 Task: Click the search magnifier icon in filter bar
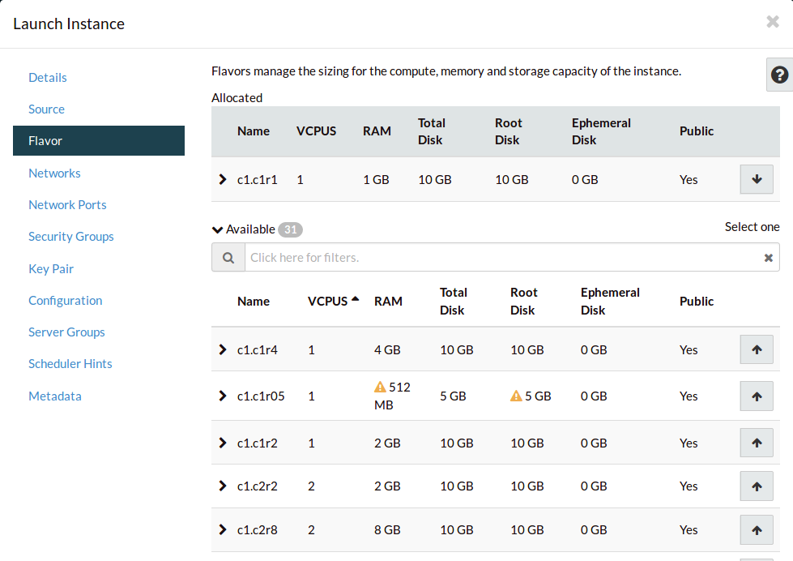228,257
